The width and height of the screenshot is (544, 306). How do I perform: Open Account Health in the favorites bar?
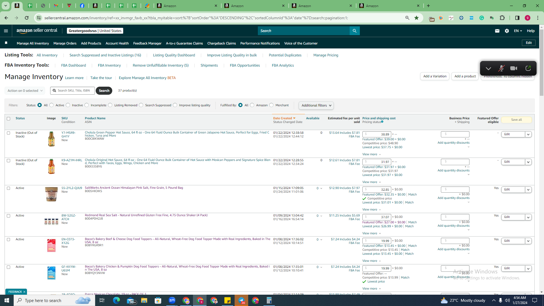[117, 43]
